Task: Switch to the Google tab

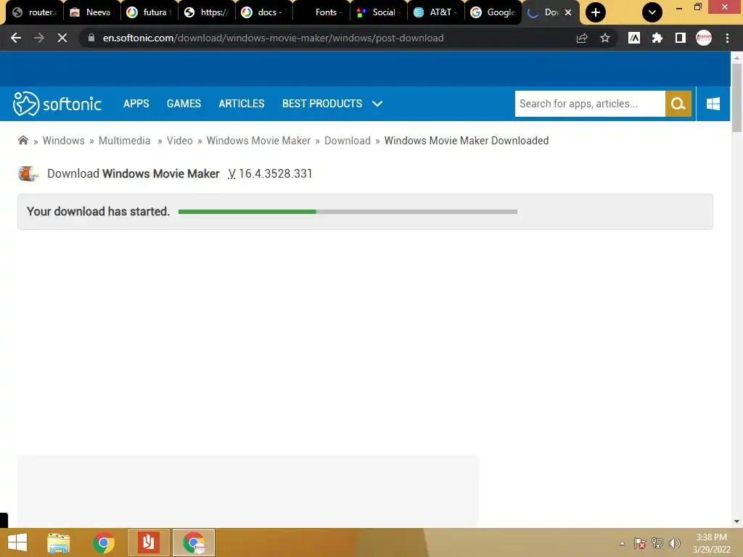Action: click(493, 12)
